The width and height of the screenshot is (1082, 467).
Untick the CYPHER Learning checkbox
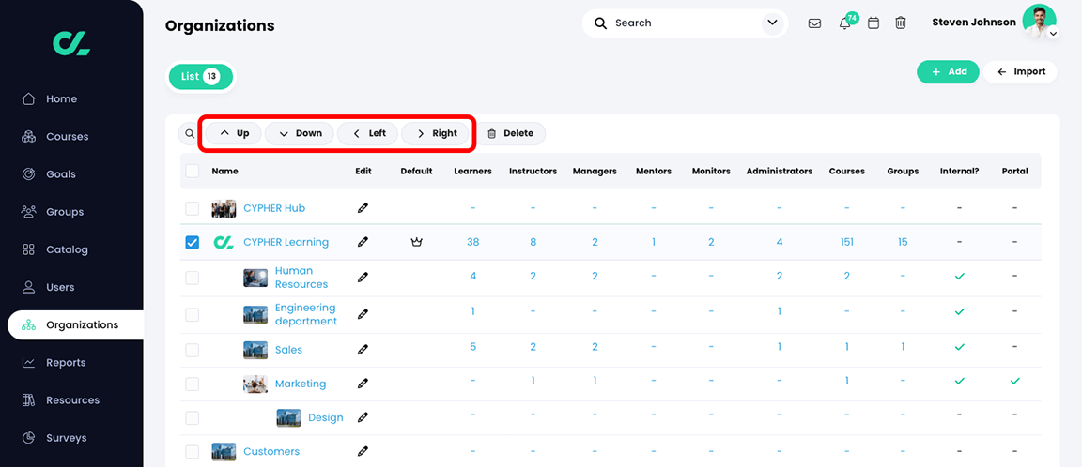(x=193, y=242)
